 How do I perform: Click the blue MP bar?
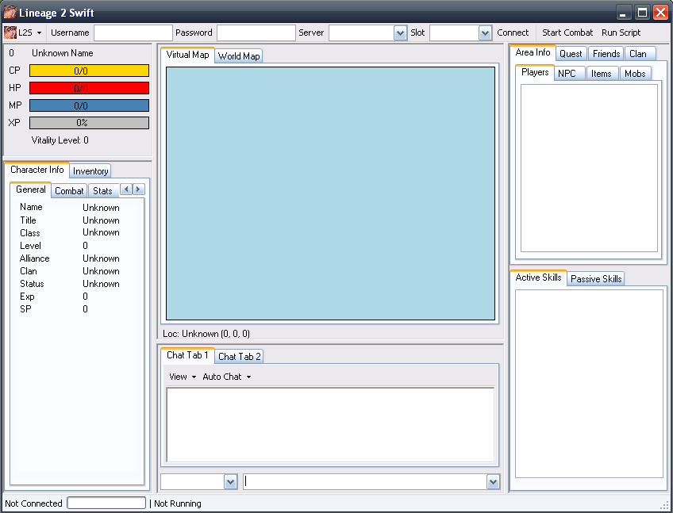click(x=89, y=105)
